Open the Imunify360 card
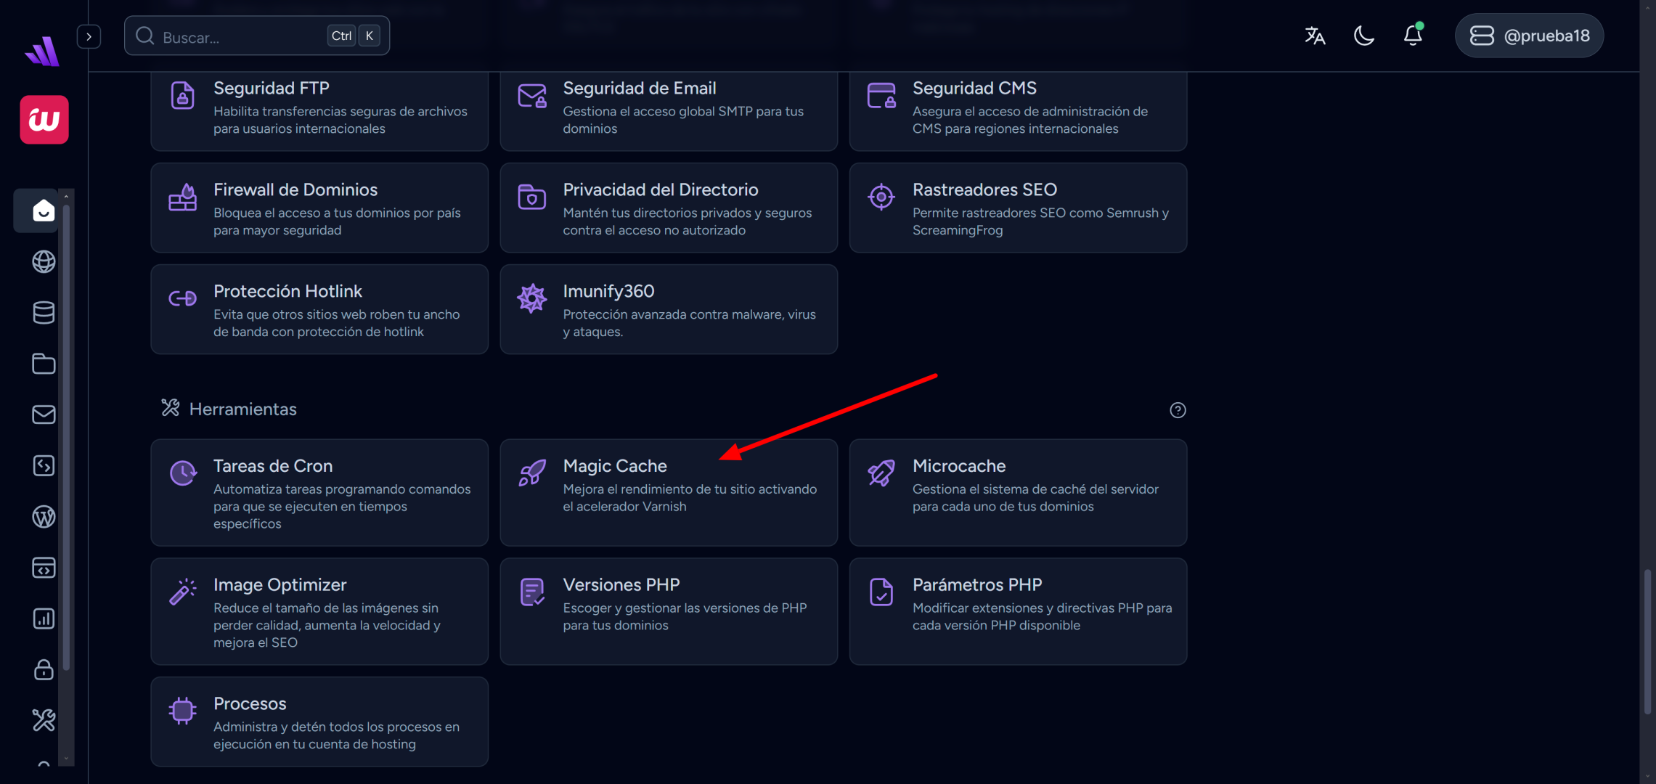 [x=668, y=309]
